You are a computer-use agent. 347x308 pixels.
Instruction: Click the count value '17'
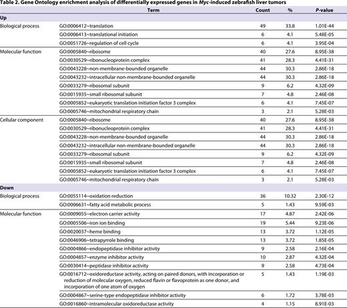[x=263, y=214]
